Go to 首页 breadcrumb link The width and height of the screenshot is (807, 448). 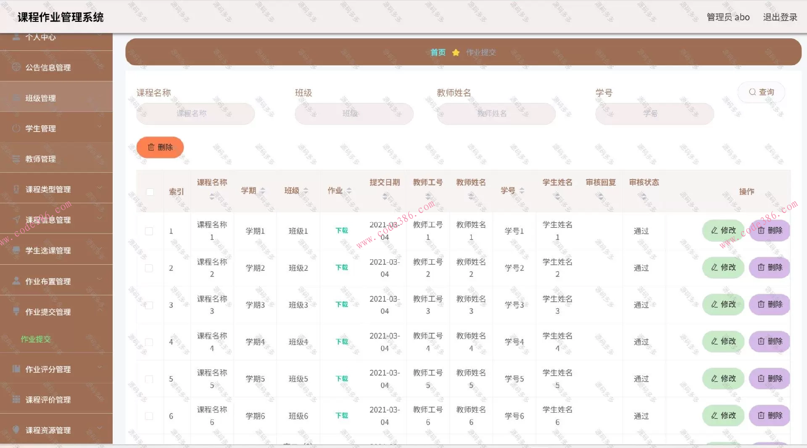click(438, 52)
